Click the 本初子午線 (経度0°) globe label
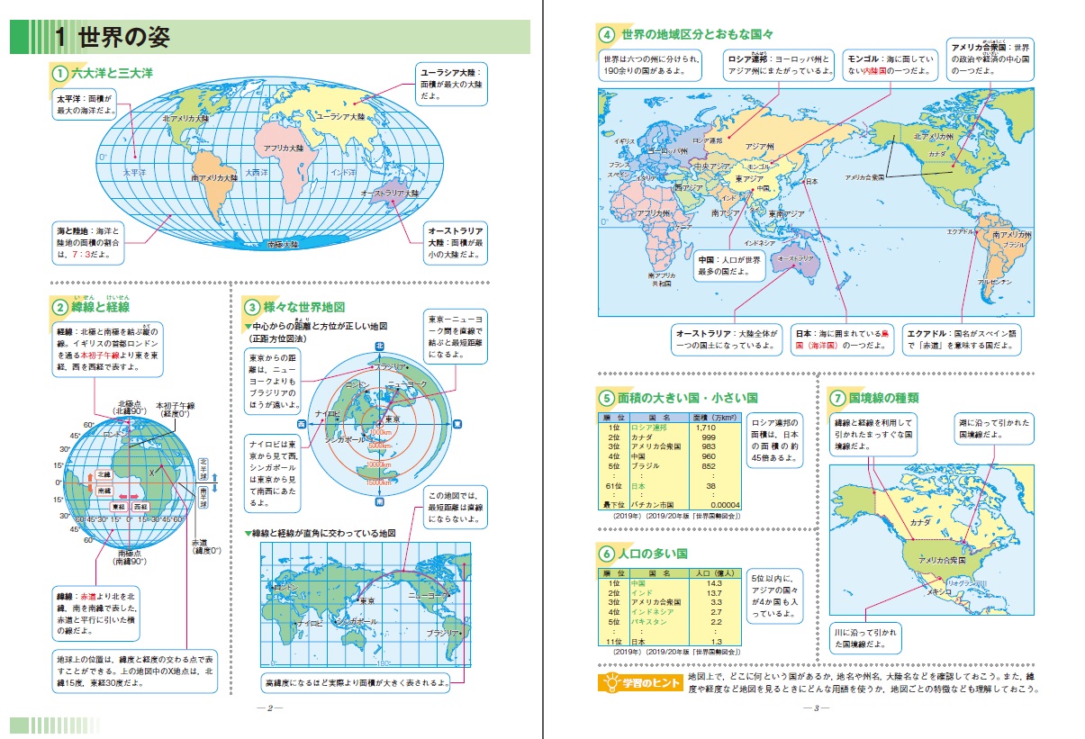1085x739 pixels. coord(175,410)
